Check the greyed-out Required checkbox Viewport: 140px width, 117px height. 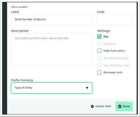[x=99, y=44]
